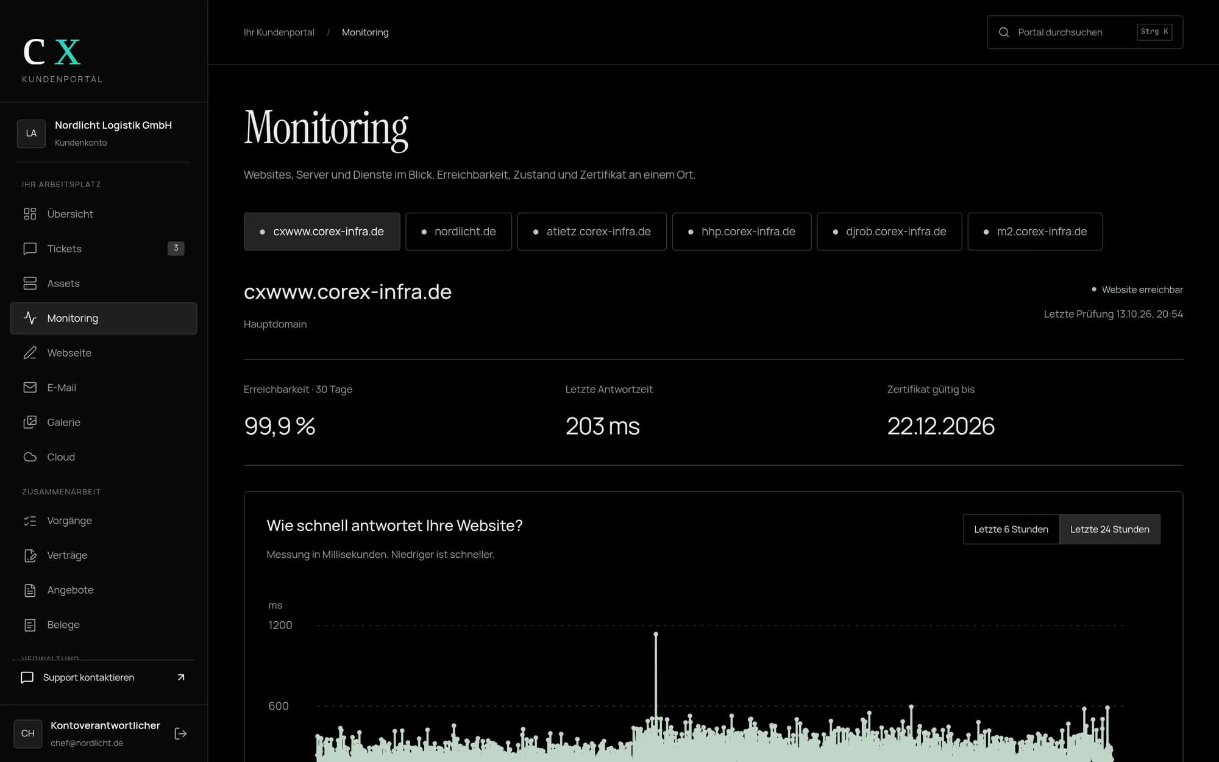Select the cxwww.corex-infra.de tab
Viewport: 1219px width, 762px height.
322,232
